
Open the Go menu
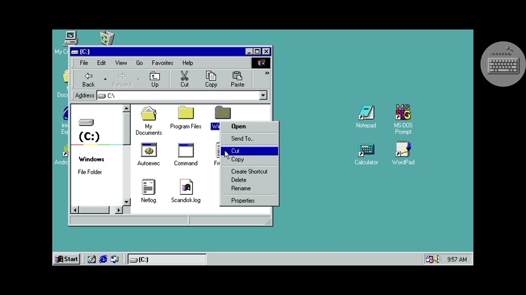click(139, 63)
